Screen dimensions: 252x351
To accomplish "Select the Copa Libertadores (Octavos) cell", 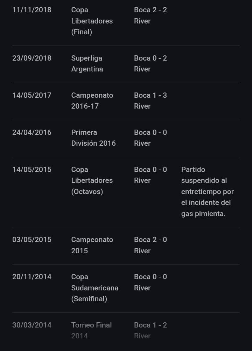I will coord(92,180).
